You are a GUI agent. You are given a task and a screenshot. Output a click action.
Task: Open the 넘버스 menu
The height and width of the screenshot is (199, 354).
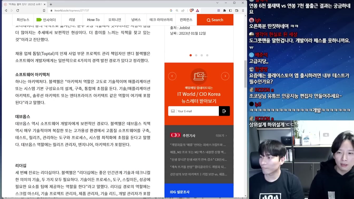pos(136,20)
